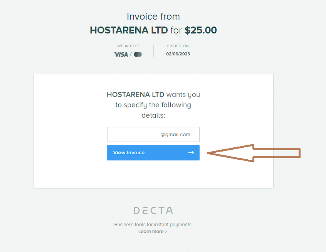Open the Learn more link
Viewport: 326px width, 252px height.
(x=151, y=232)
